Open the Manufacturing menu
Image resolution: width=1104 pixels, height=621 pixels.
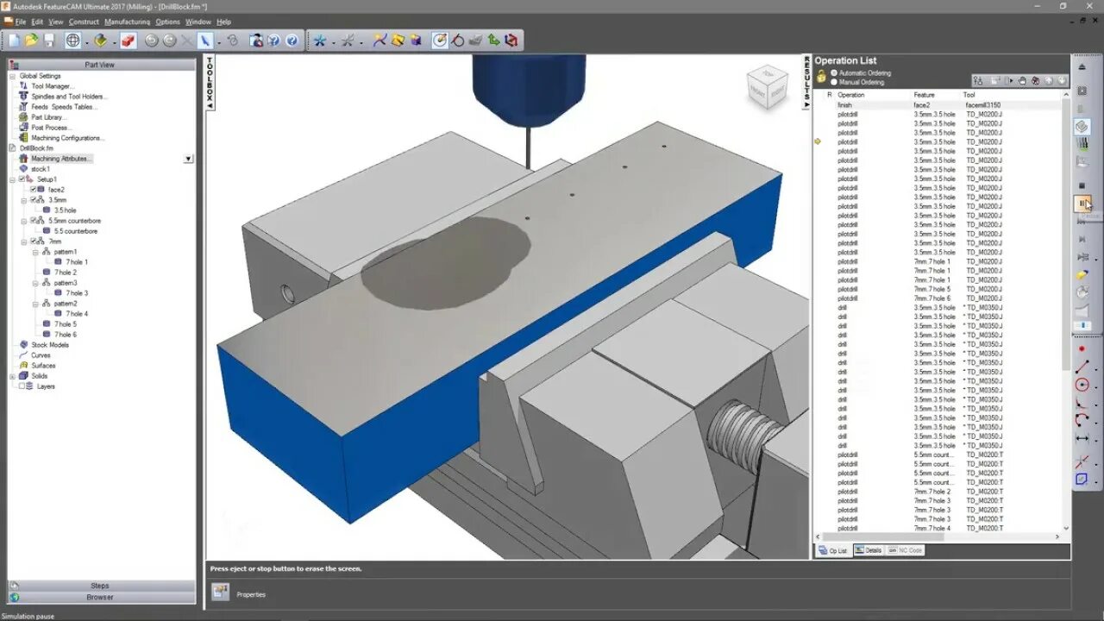click(127, 22)
